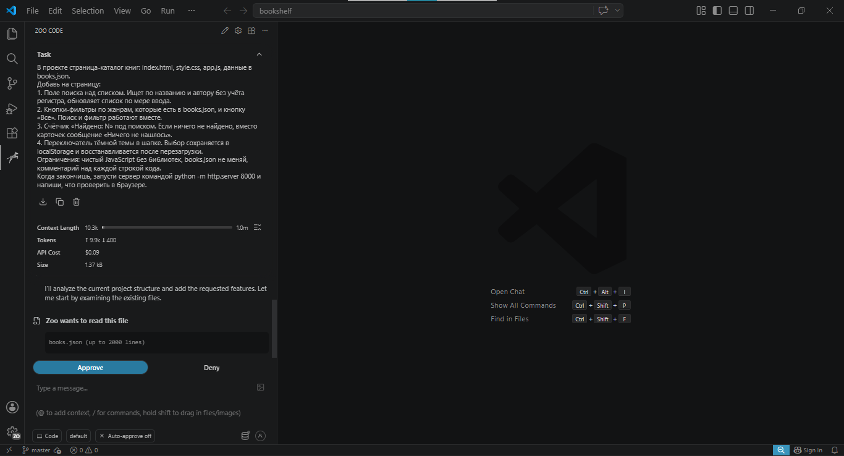
Task: Click Sign In in the status bar
Action: (x=808, y=450)
